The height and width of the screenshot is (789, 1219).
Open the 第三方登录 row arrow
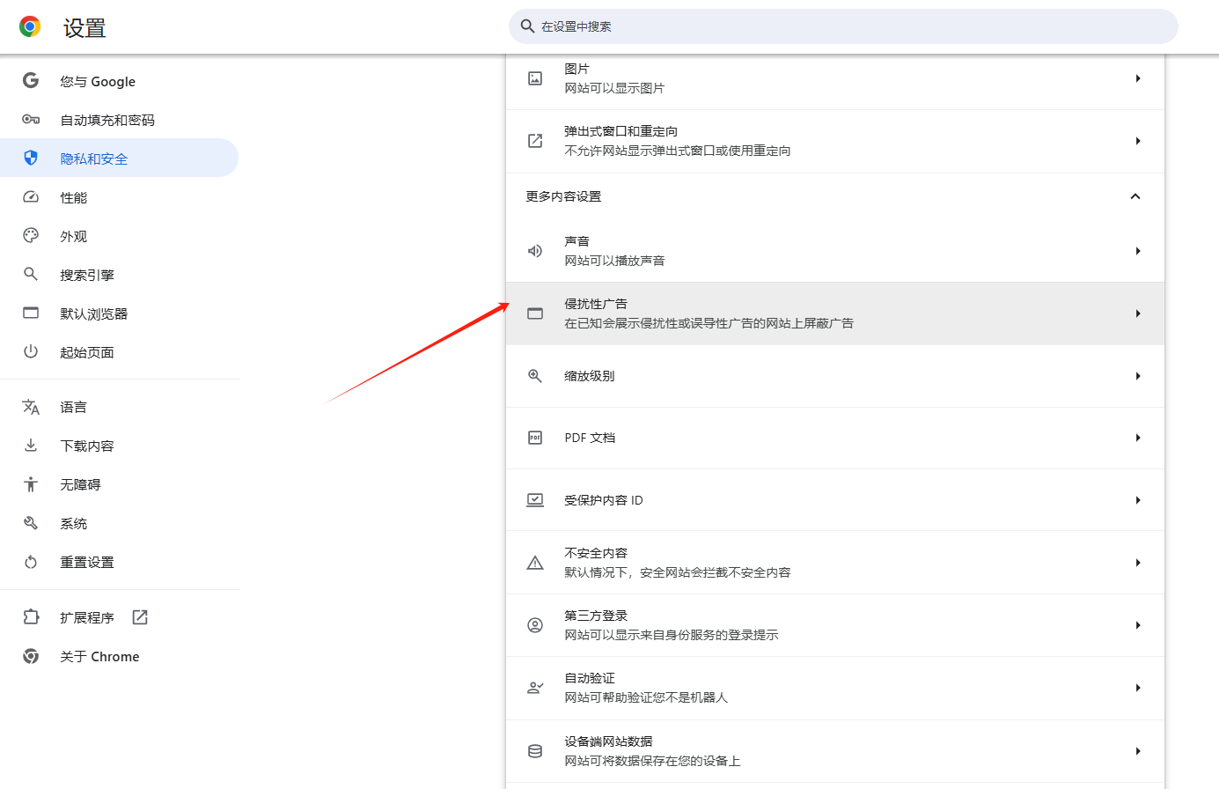tap(1138, 625)
